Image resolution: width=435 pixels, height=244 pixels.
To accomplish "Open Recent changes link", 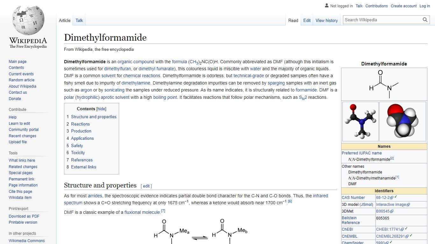I will [x=22, y=136].
